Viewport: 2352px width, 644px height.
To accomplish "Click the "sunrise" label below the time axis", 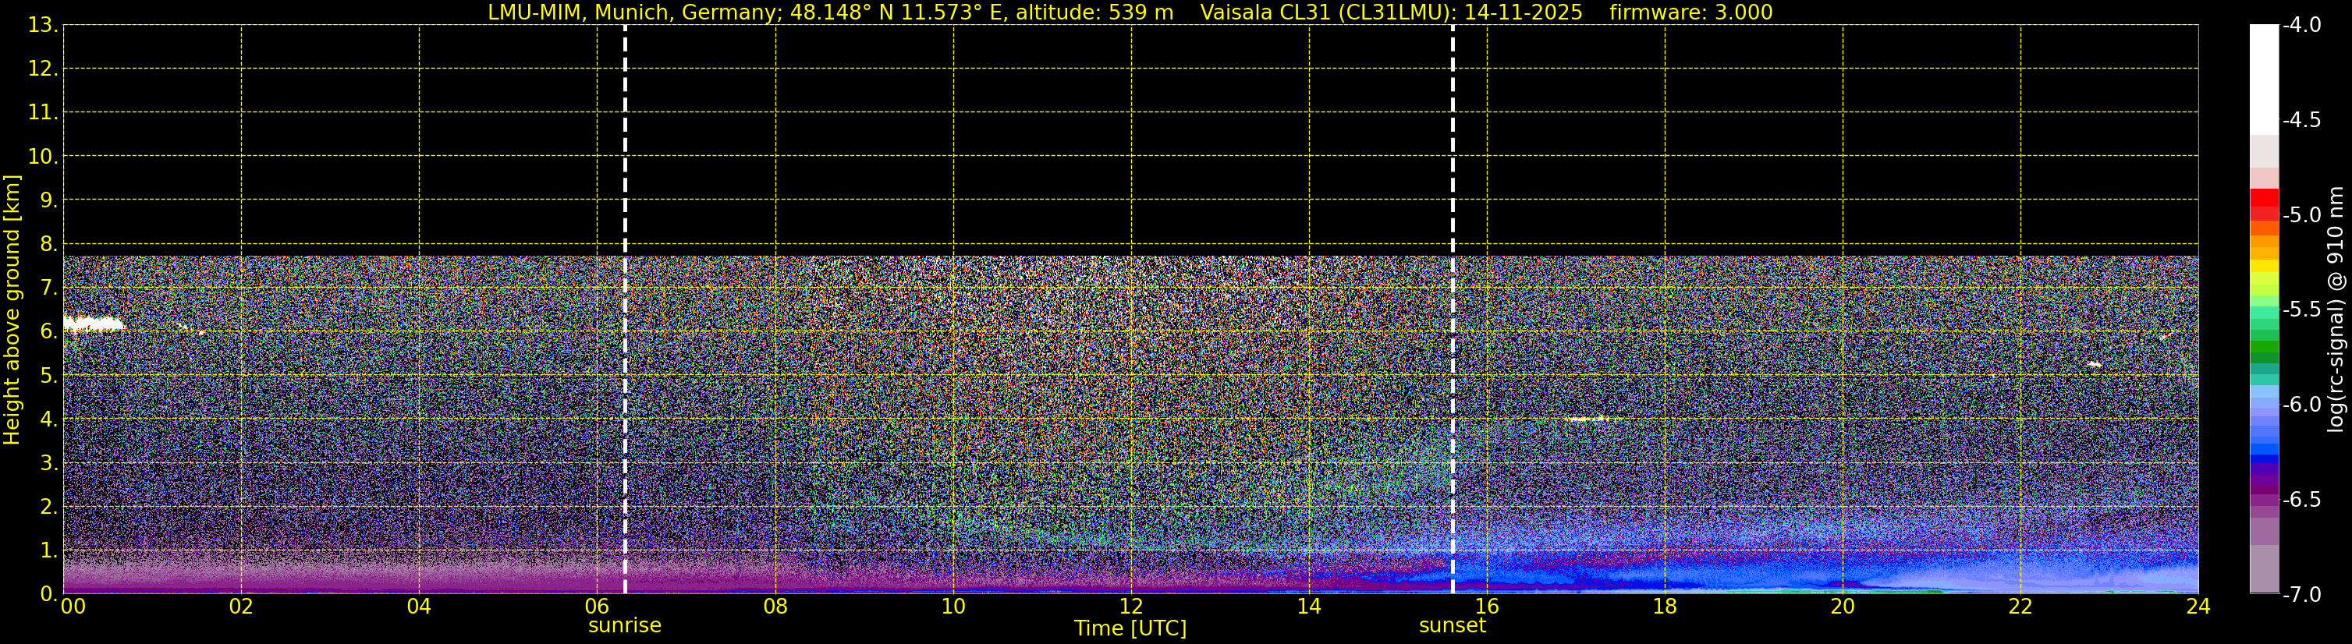I will pyautogui.click(x=625, y=626).
